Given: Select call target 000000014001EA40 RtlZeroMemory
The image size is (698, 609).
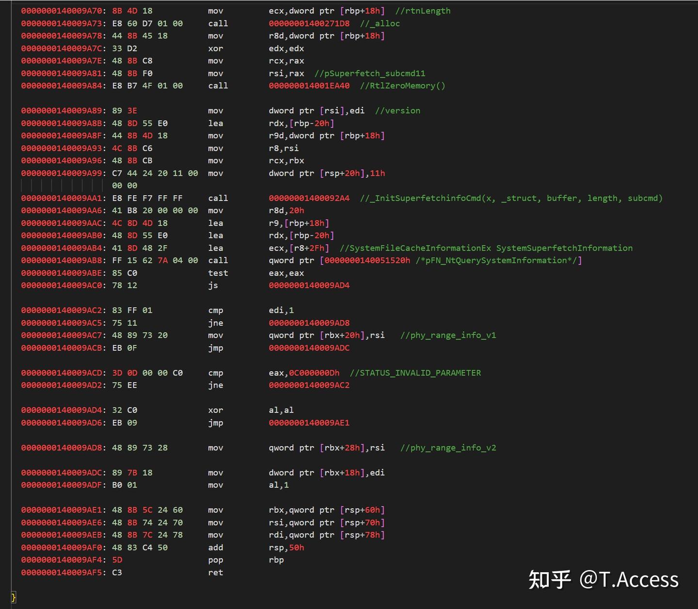Looking at the screenshot, I should (309, 86).
